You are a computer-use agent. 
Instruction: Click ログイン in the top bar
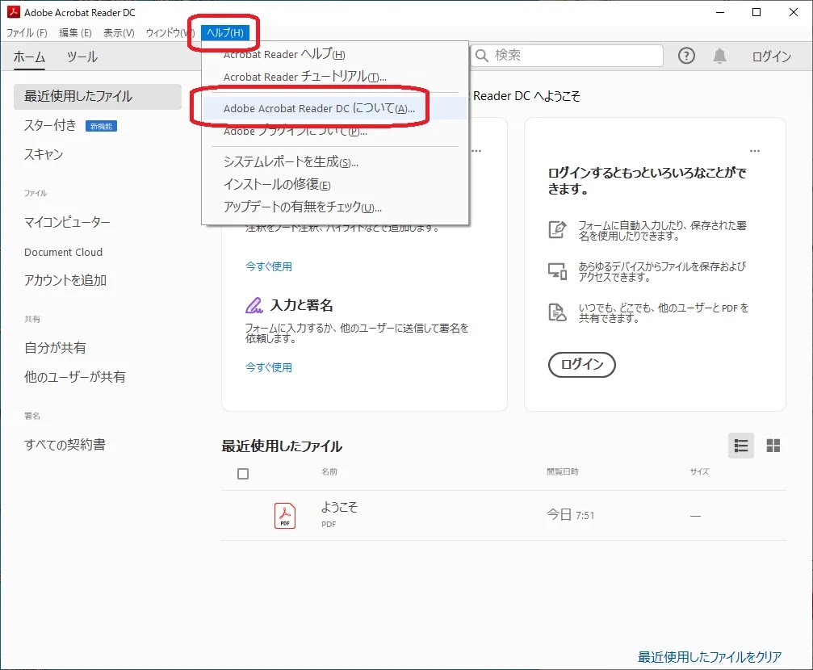[772, 56]
